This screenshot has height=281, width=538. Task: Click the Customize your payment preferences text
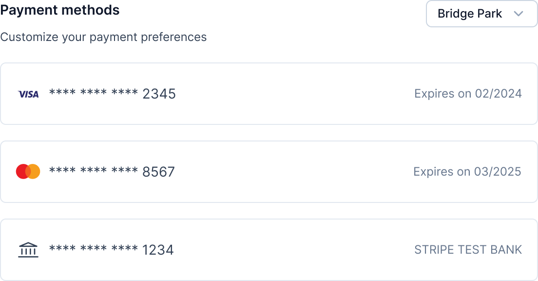tap(103, 37)
